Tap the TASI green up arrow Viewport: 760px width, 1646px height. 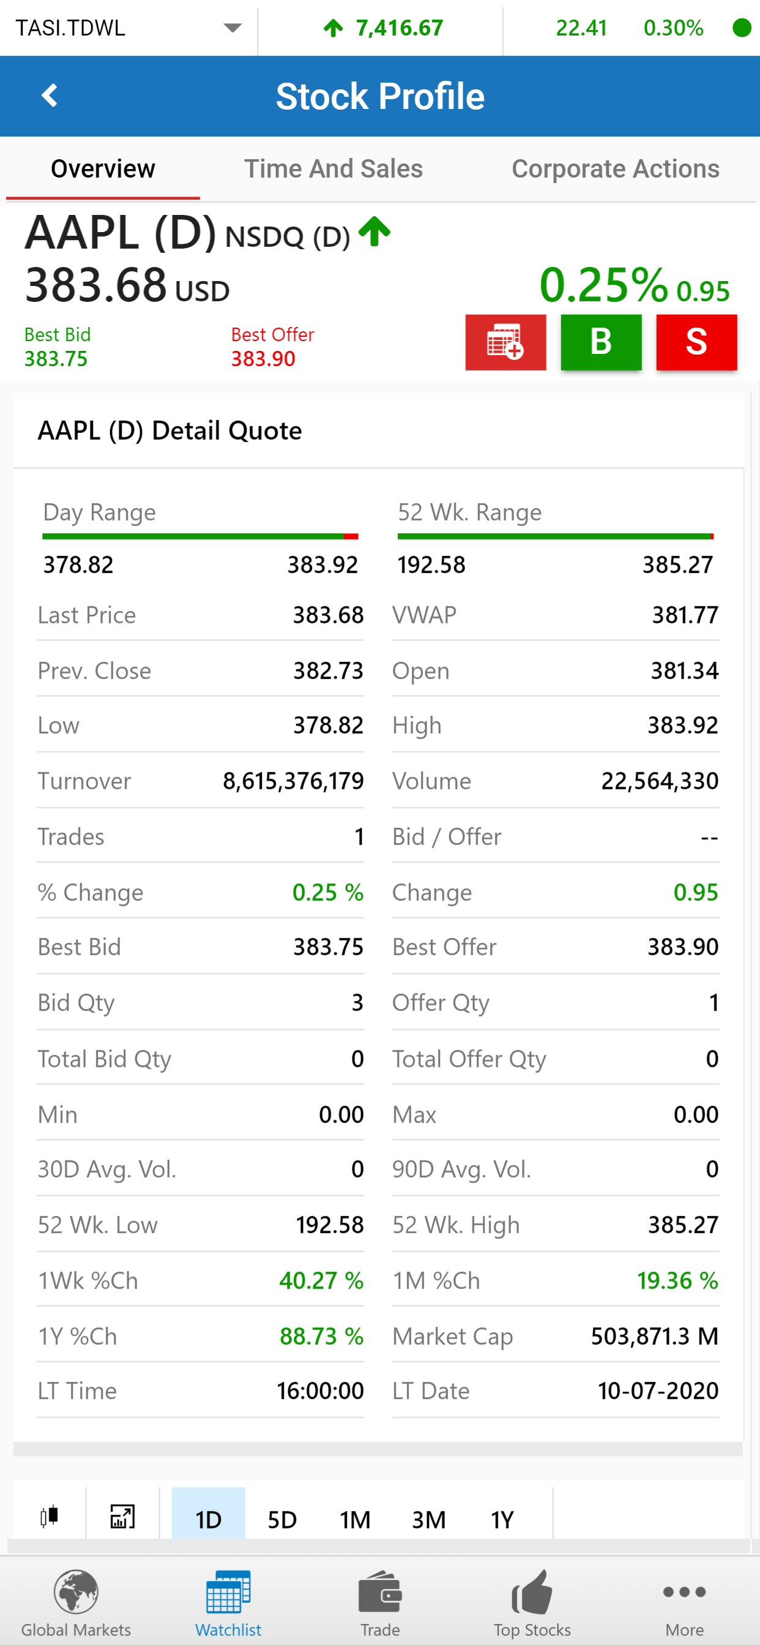point(333,28)
